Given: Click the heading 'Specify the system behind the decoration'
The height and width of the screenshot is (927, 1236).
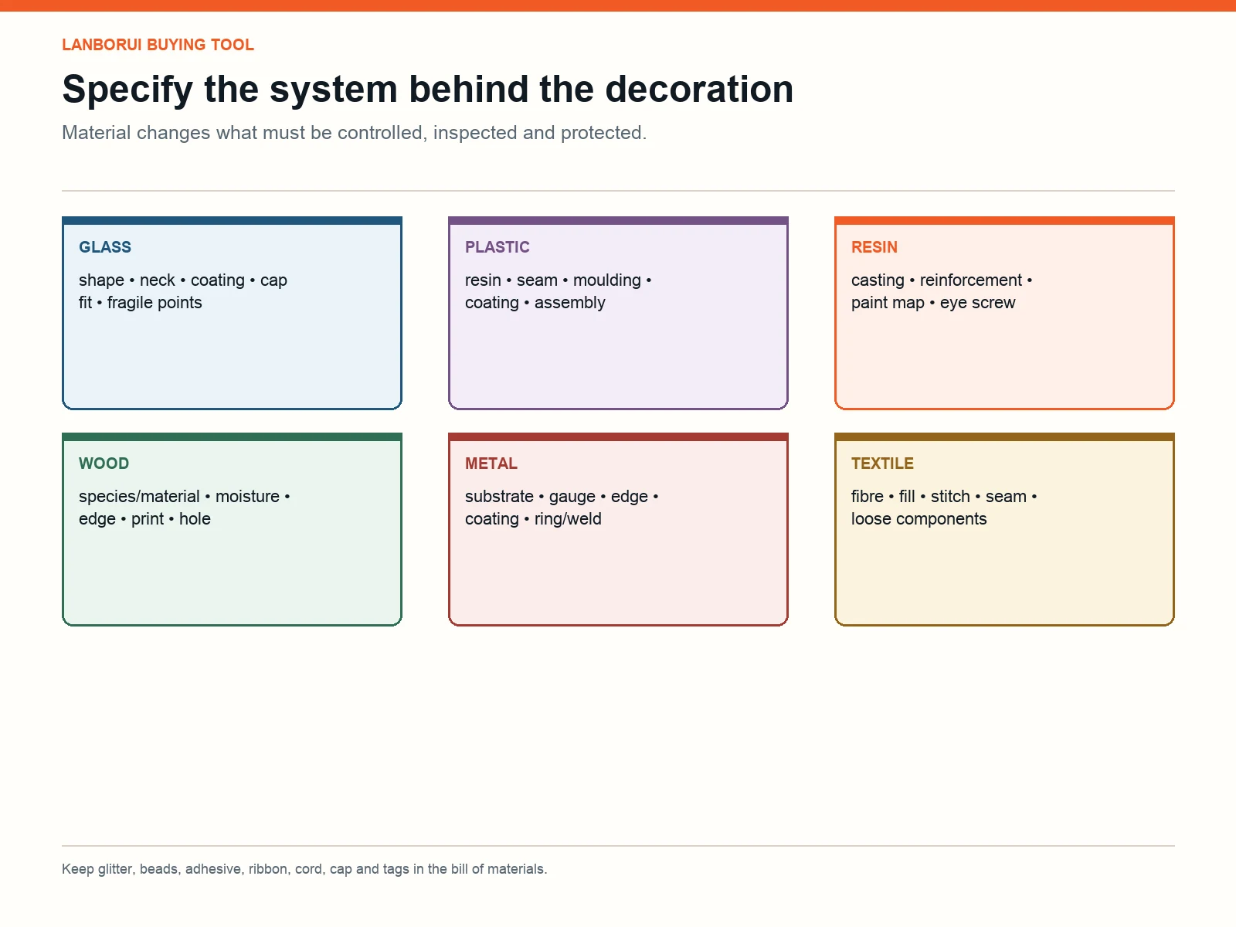Looking at the screenshot, I should pos(427,89).
